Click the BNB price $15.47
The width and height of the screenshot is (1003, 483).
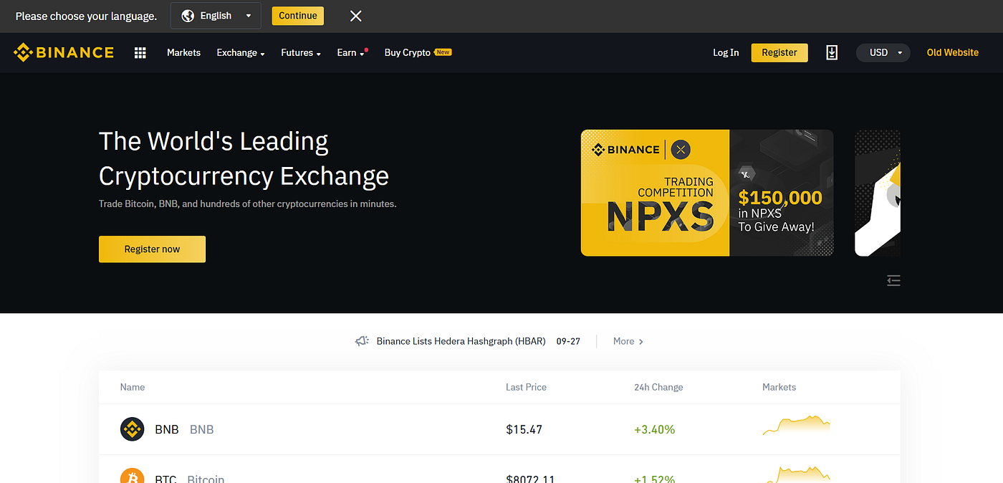524,430
